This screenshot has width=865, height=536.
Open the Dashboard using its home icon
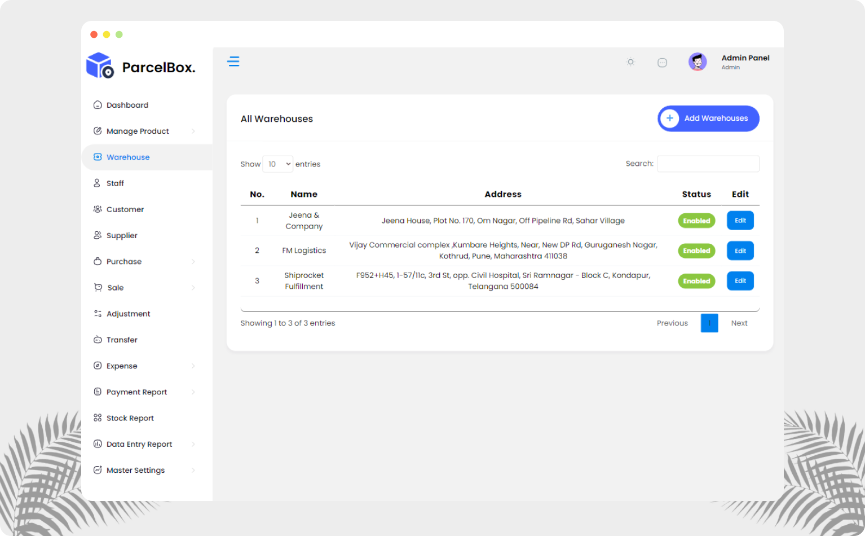[97, 104]
